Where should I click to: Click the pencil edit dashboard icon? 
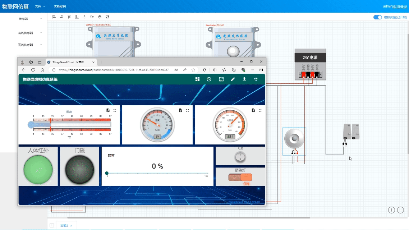pyautogui.click(x=233, y=79)
